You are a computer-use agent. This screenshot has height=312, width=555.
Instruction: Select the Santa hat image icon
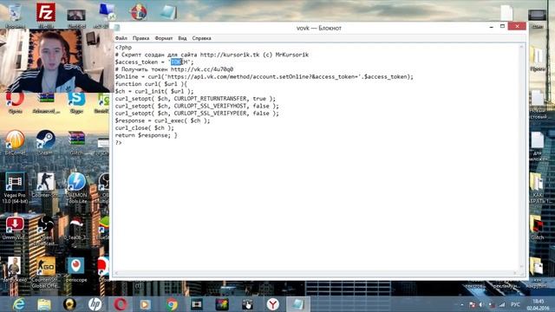click(75, 228)
